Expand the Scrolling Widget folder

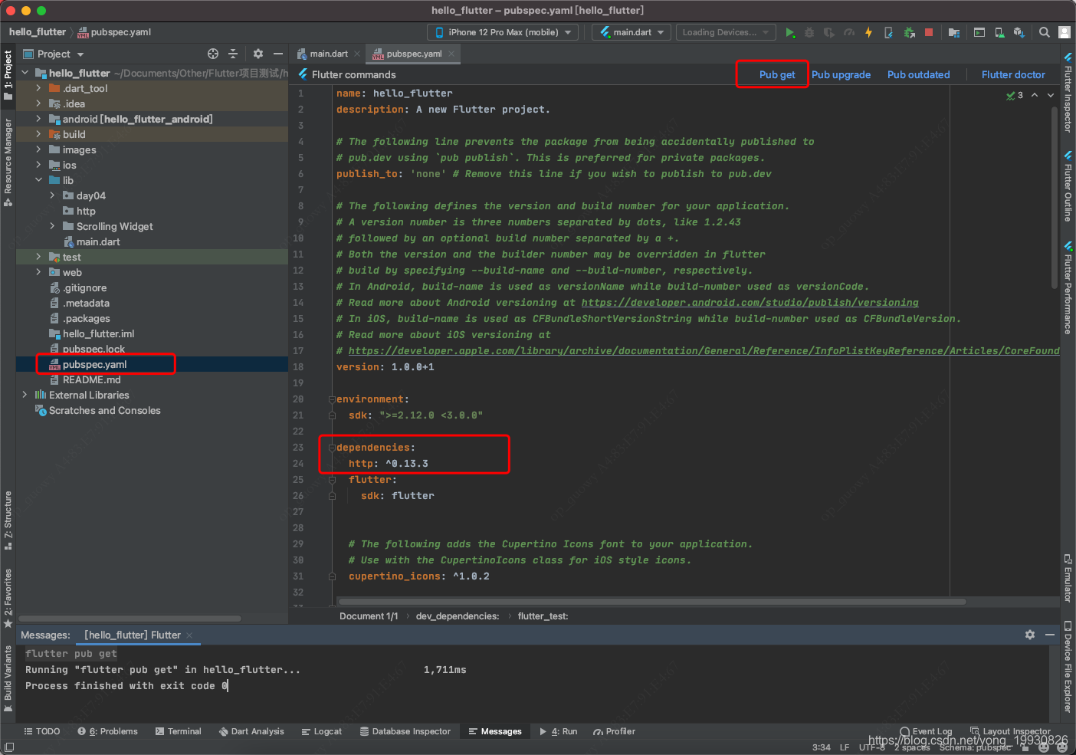coord(52,226)
